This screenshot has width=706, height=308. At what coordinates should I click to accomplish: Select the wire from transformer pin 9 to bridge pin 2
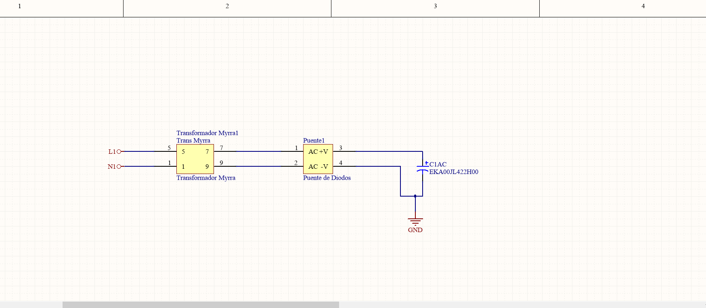point(258,166)
